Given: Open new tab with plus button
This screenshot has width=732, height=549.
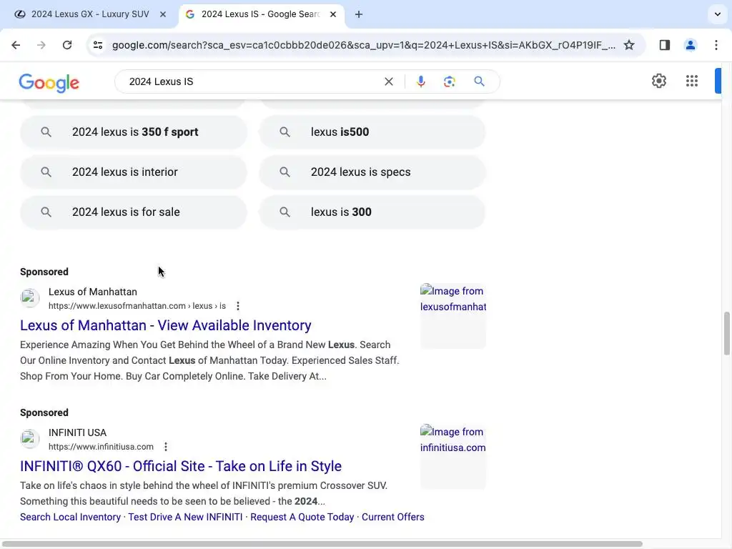Looking at the screenshot, I should 359,14.
